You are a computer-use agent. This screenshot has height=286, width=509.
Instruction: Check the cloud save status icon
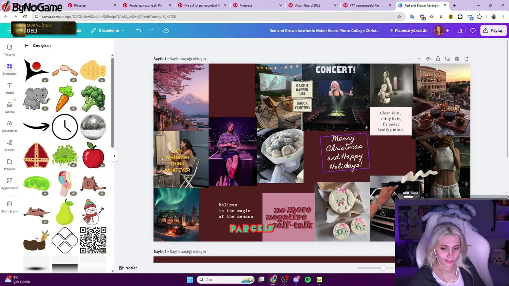pyautogui.click(x=166, y=31)
